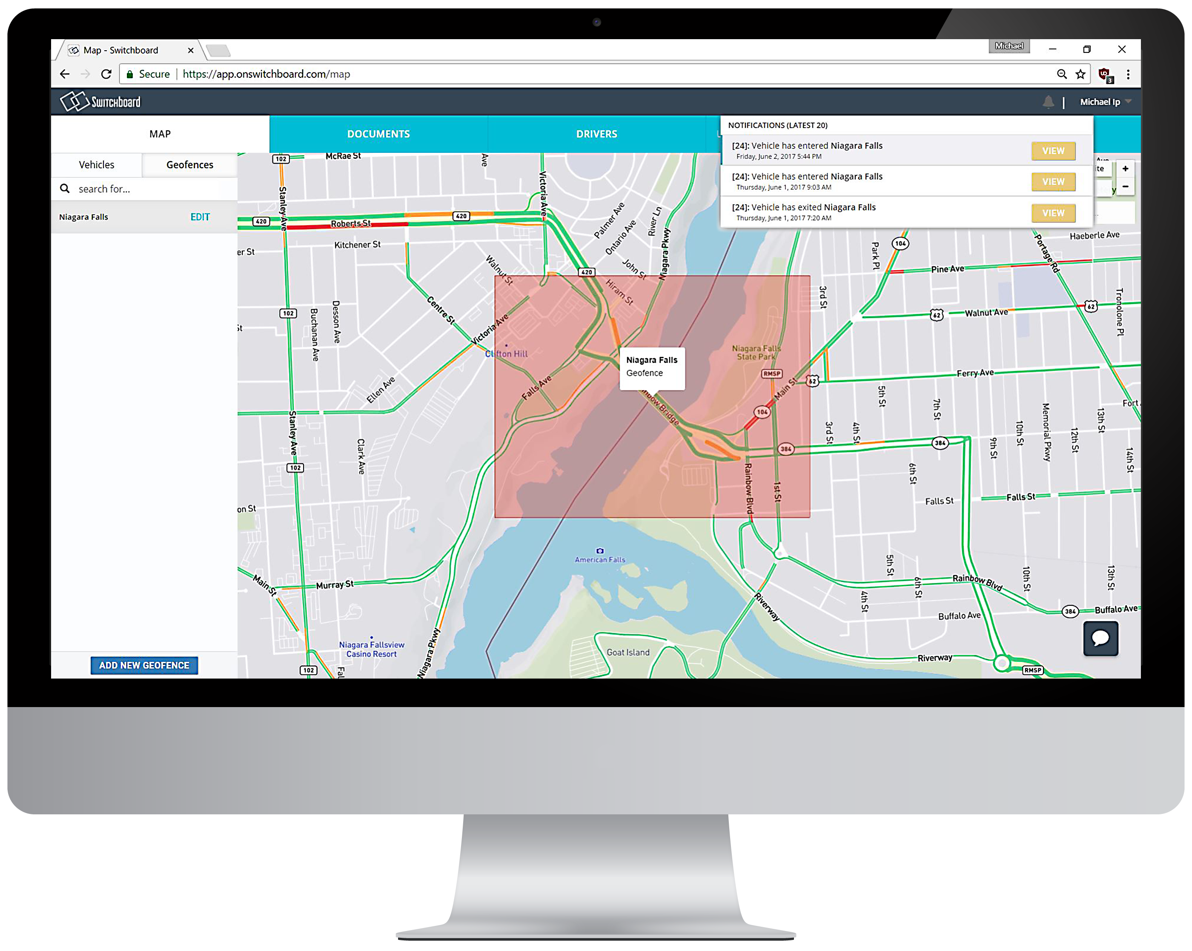
Task: Click the address bar zoom magnifier icon
Action: [x=1062, y=74]
